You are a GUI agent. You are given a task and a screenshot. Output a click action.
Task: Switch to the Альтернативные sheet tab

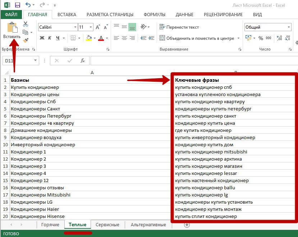click(x=148, y=225)
